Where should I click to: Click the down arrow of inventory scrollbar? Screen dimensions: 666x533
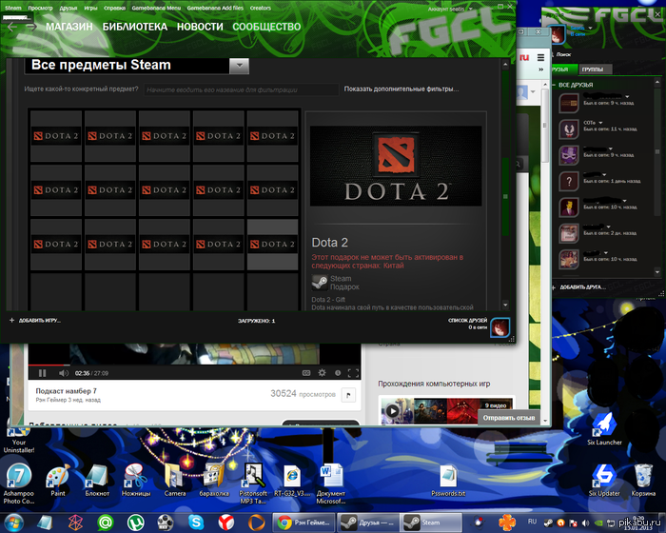click(x=505, y=305)
